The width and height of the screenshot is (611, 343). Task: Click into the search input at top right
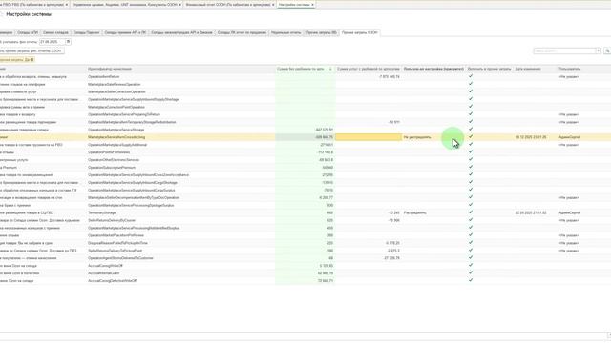(x=564, y=50)
